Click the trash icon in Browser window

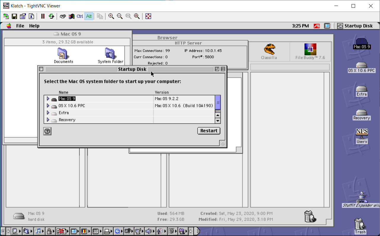click(x=310, y=216)
